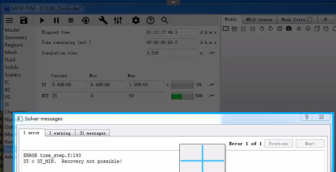Viewport: 336px width, 172px height.
Task: Click the Run simulation play icon
Action: [x=42, y=20]
